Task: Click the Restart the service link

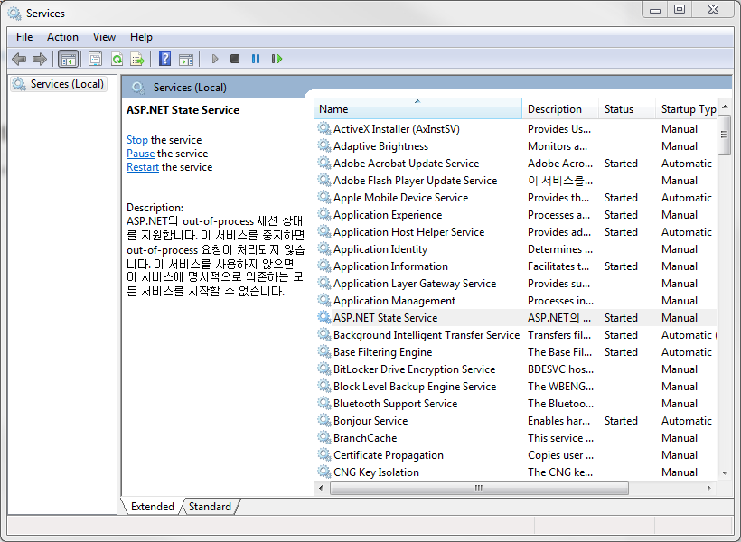Action: [x=143, y=167]
